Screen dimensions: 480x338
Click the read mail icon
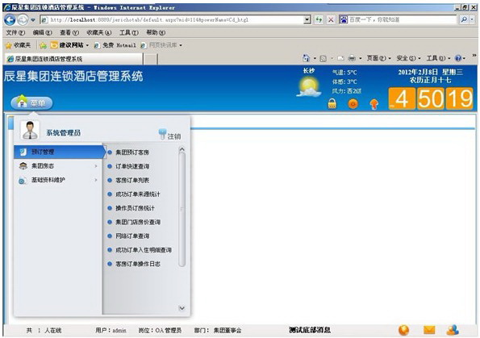click(x=340, y=58)
